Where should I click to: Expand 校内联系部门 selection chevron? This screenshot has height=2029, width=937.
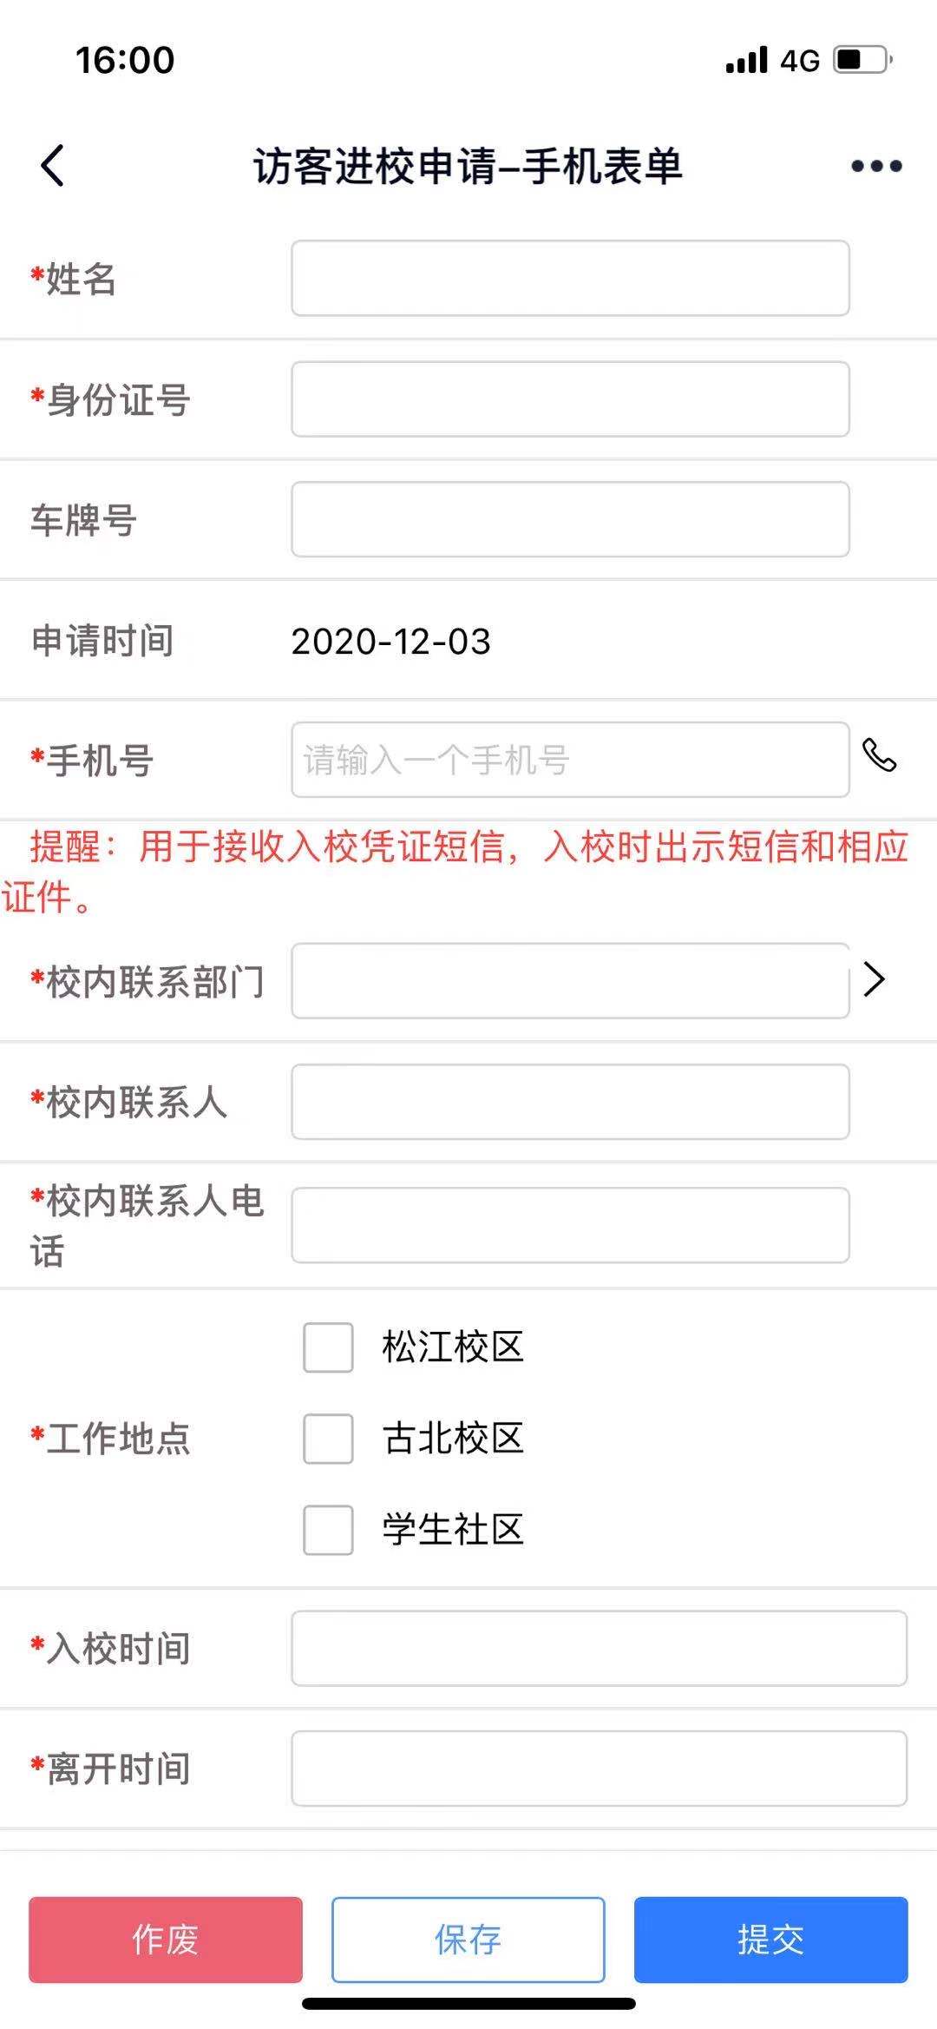[875, 979]
